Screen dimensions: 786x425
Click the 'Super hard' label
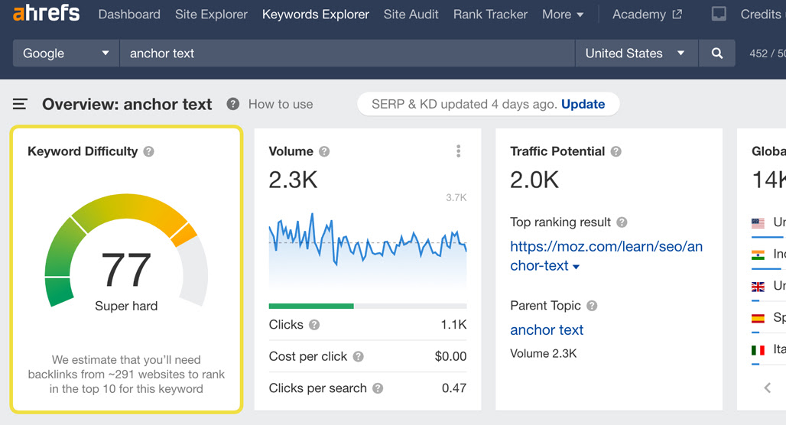point(126,306)
